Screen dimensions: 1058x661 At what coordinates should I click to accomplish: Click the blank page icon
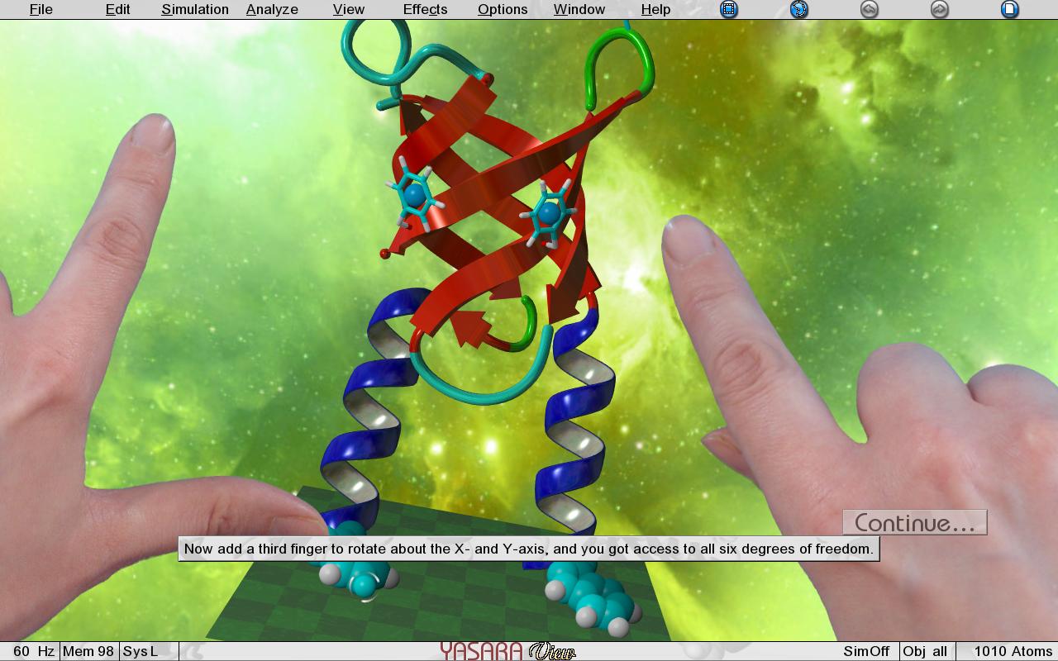(x=1009, y=10)
